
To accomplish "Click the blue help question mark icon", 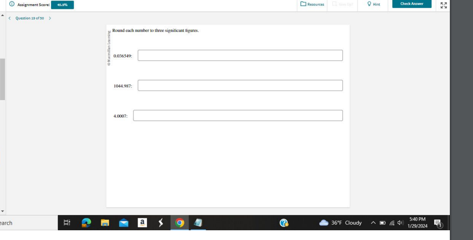I will (284, 223).
